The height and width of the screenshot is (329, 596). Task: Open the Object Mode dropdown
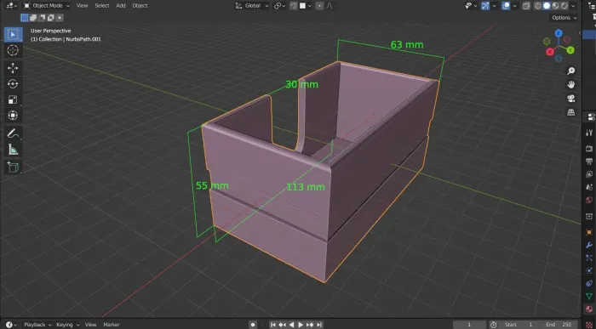click(x=46, y=6)
